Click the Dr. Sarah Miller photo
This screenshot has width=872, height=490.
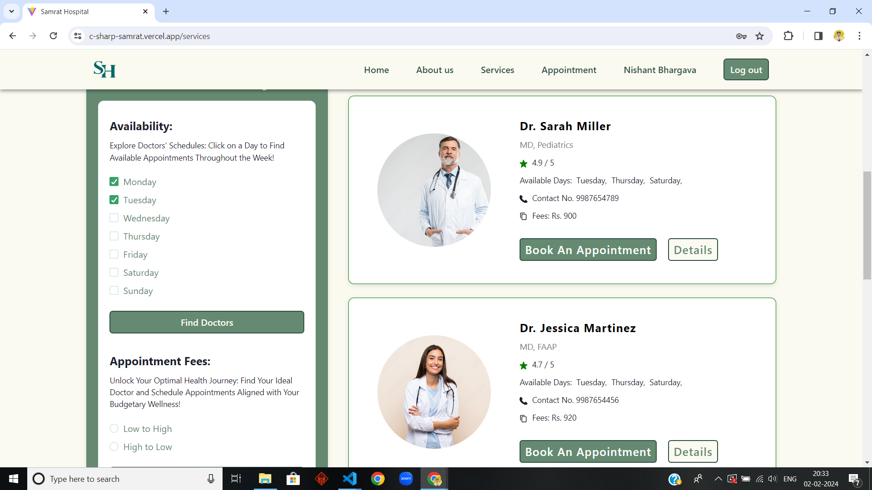(434, 190)
